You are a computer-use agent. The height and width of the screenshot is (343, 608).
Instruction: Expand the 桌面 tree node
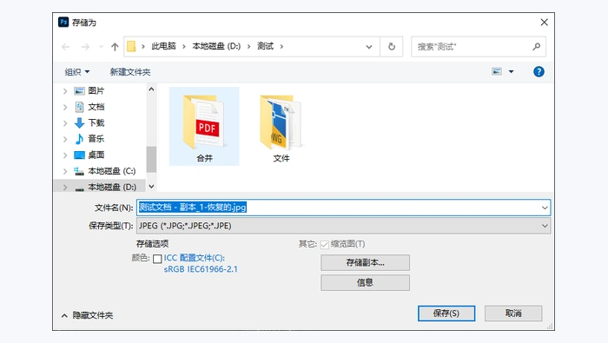point(65,155)
